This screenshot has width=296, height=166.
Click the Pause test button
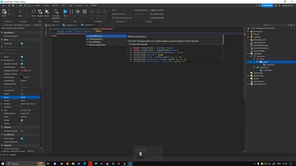pos(71,12)
